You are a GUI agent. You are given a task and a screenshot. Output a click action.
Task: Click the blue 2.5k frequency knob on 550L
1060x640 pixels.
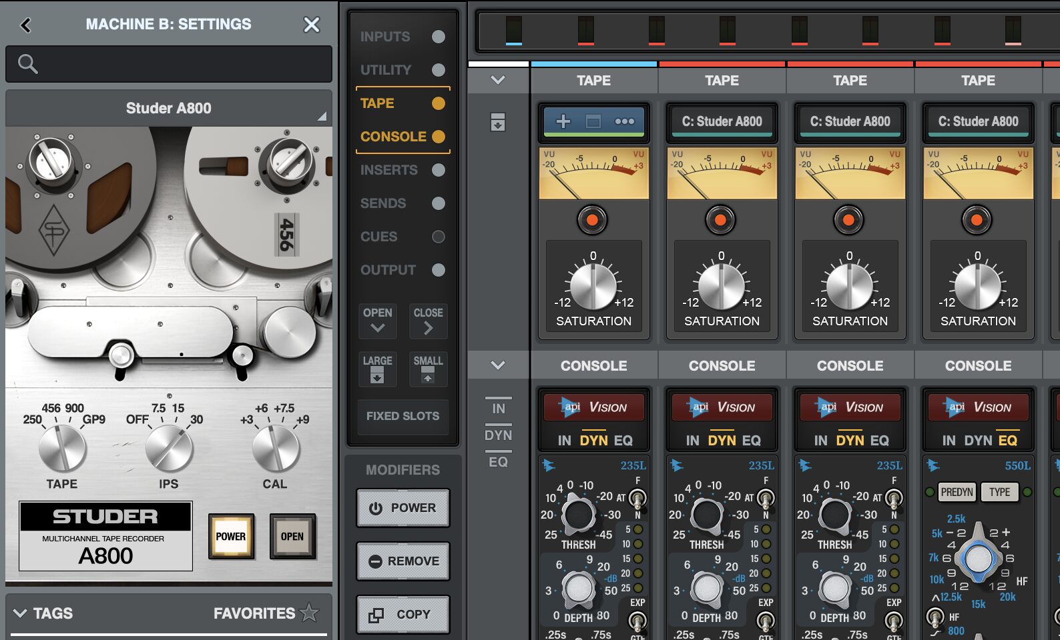979,558
